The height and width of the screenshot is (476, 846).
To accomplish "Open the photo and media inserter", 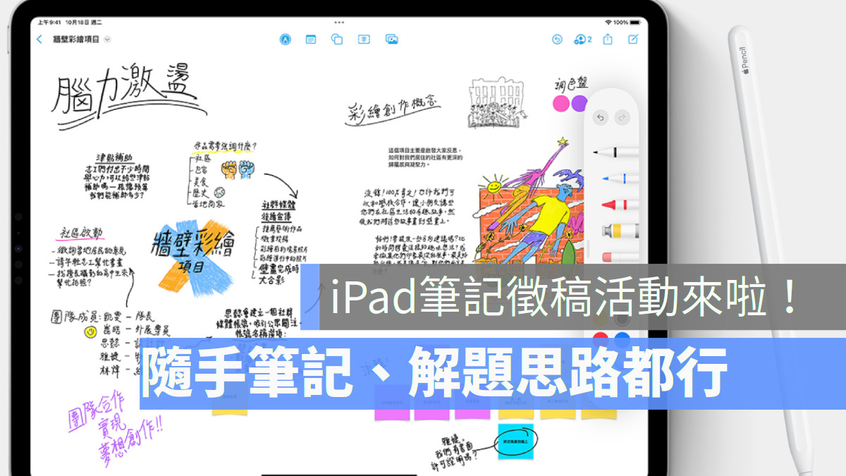I will pyautogui.click(x=392, y=39).
